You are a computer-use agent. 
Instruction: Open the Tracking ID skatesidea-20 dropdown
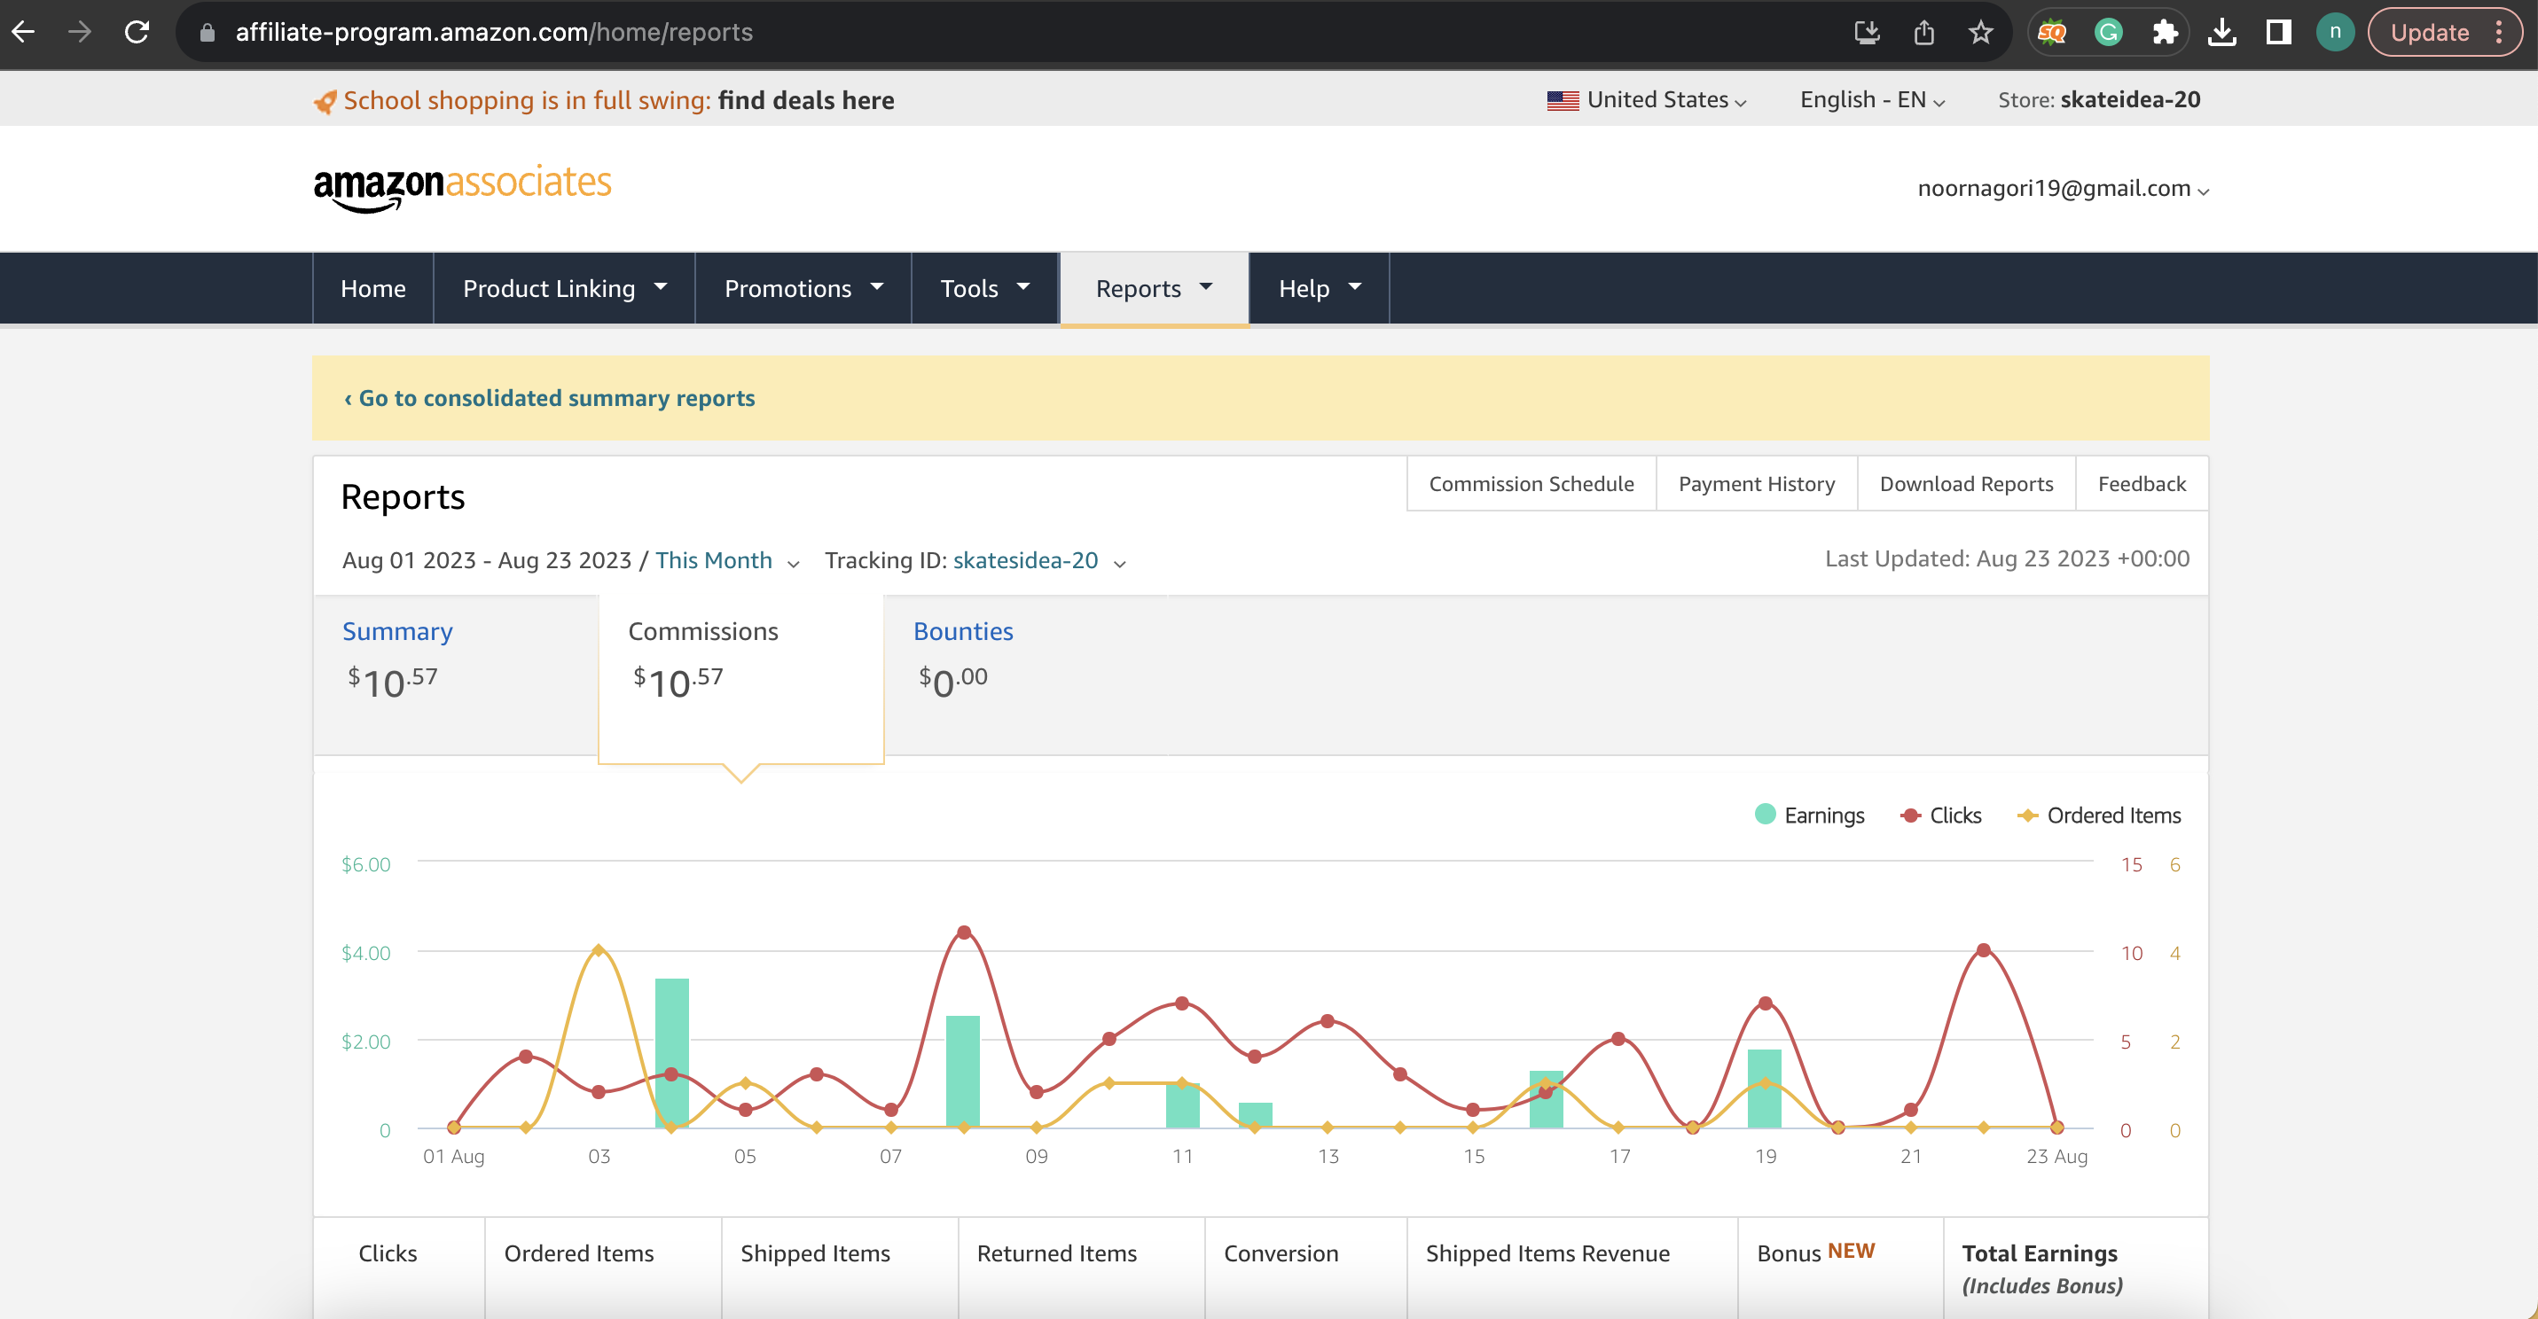pos(1038,560)
